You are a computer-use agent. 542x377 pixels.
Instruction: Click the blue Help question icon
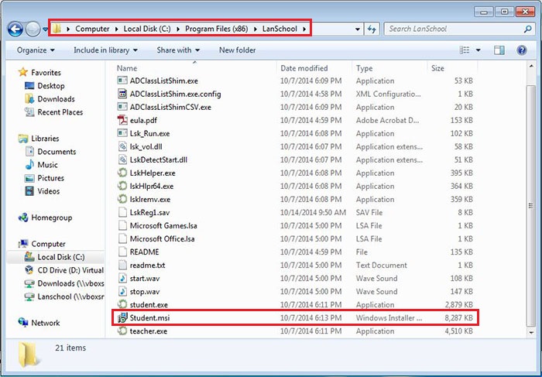(522, 50)
